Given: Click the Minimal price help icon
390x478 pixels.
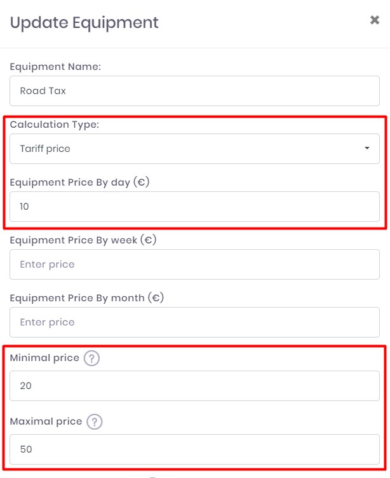Looking at the screenshot, I should [x=92, y=358].
